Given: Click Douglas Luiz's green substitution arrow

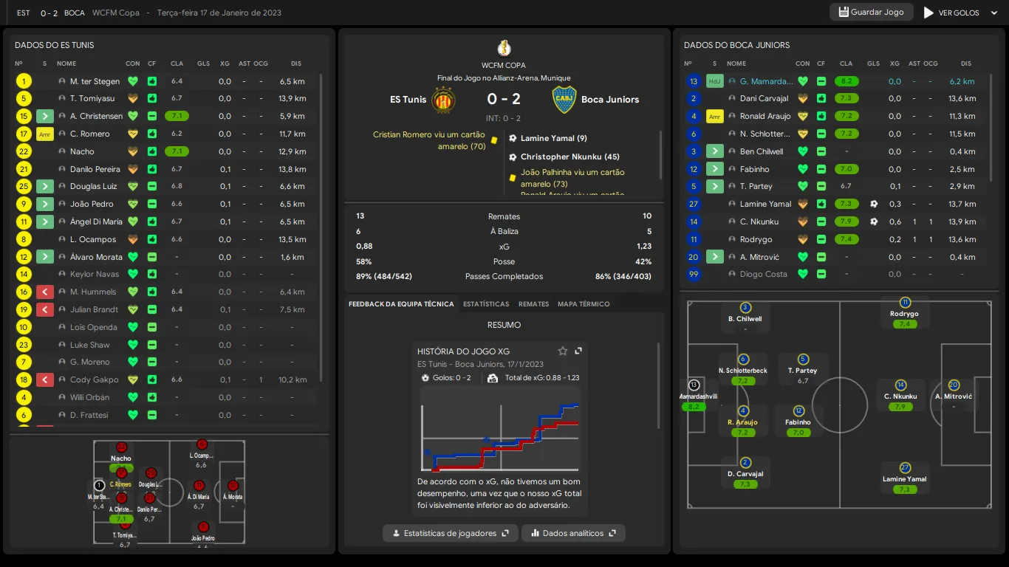Looking at the screenshot, I should (x=45, y=187).
